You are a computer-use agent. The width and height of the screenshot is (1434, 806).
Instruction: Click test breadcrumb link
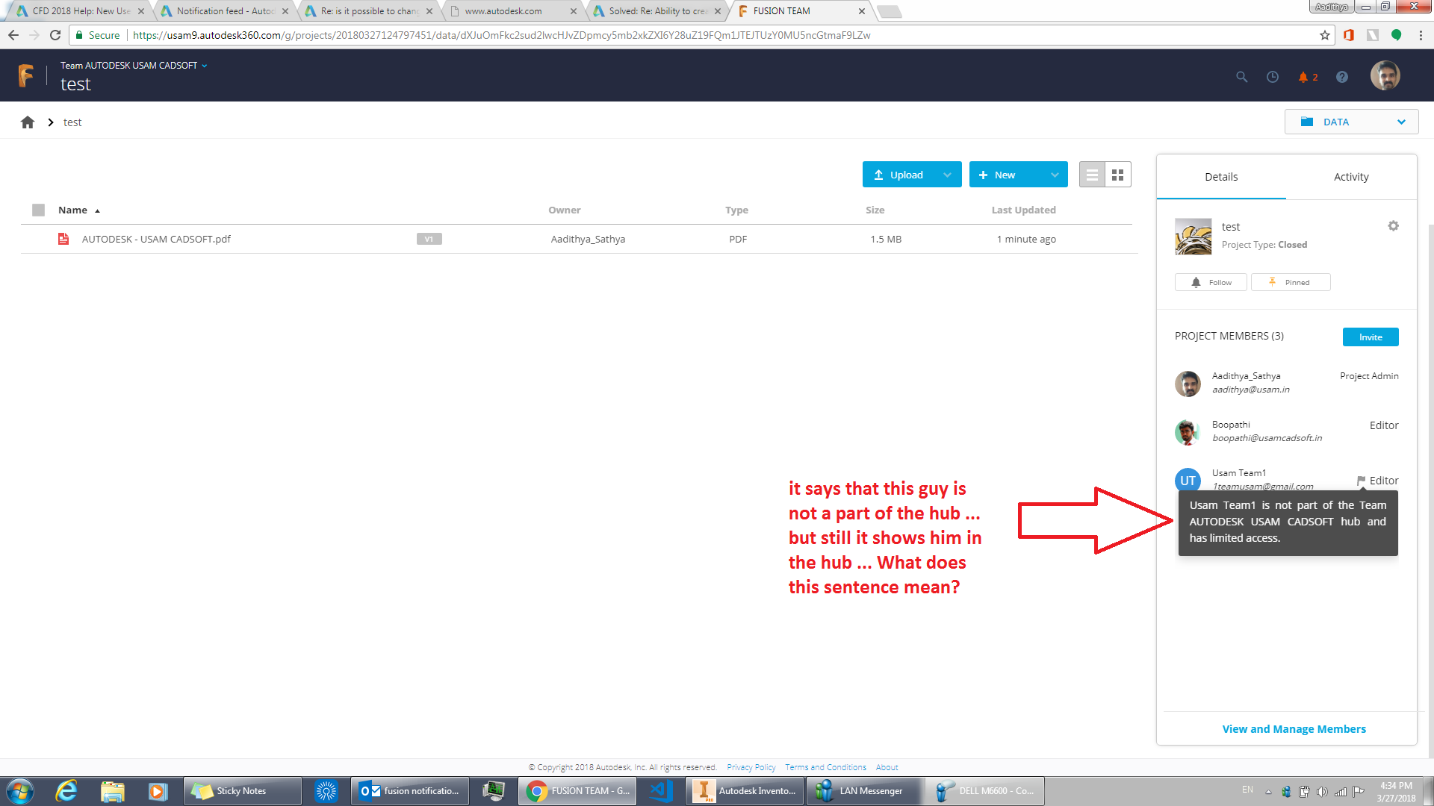pyautogui.click(x=72, y=122)
